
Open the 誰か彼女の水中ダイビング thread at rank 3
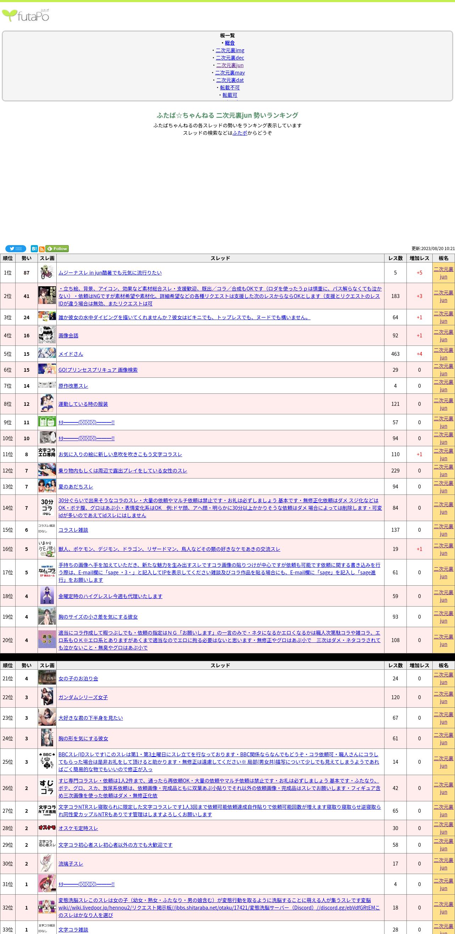(x=184, y=317)
